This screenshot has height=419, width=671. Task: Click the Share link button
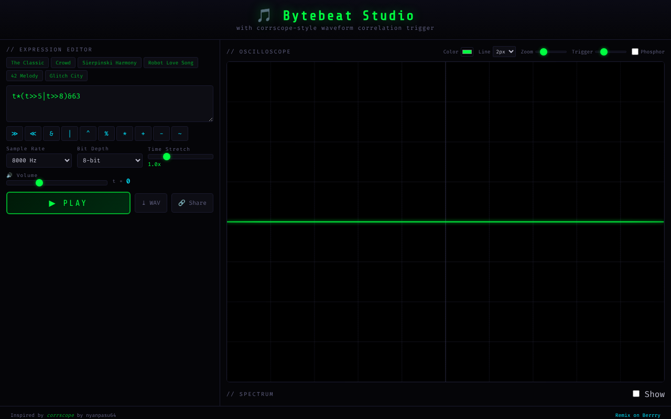pos(192,203)
